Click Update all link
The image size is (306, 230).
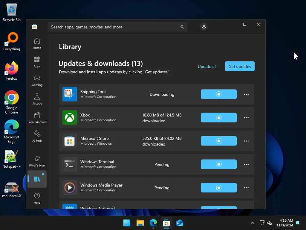[207, 66]
